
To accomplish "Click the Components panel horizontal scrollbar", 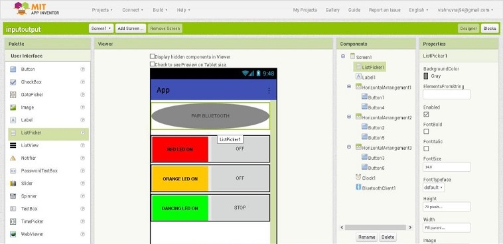I will click(376, 227).
